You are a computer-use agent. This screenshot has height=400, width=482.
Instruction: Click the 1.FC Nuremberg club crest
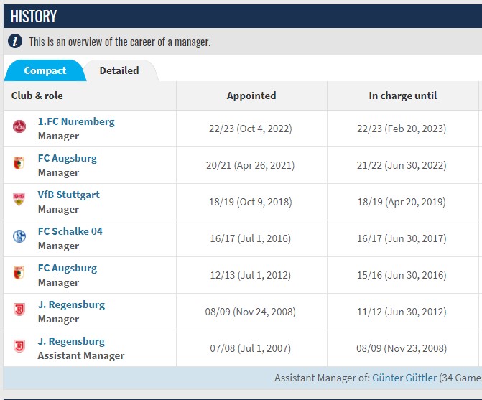[x=19, y=126]
